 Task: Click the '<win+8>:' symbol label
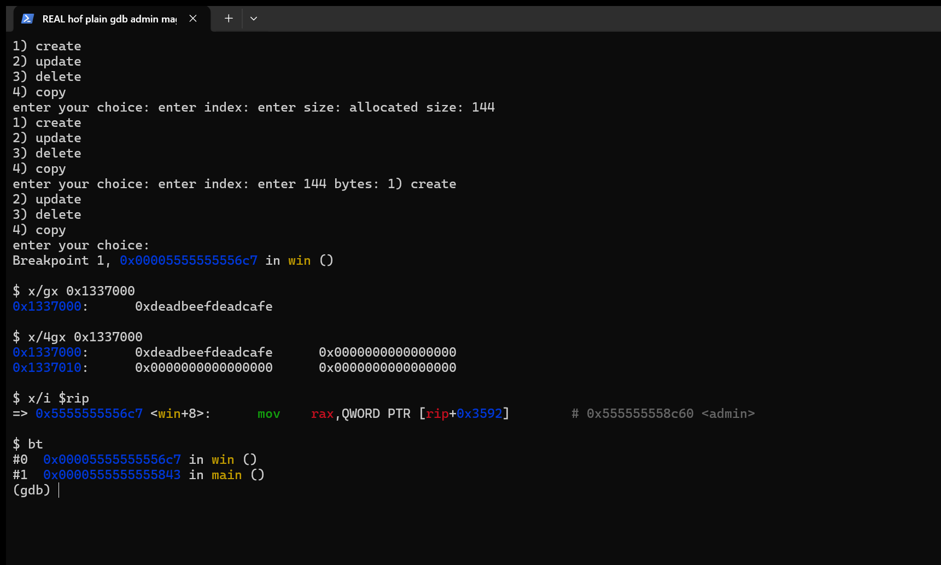click(x=181, y=413)
